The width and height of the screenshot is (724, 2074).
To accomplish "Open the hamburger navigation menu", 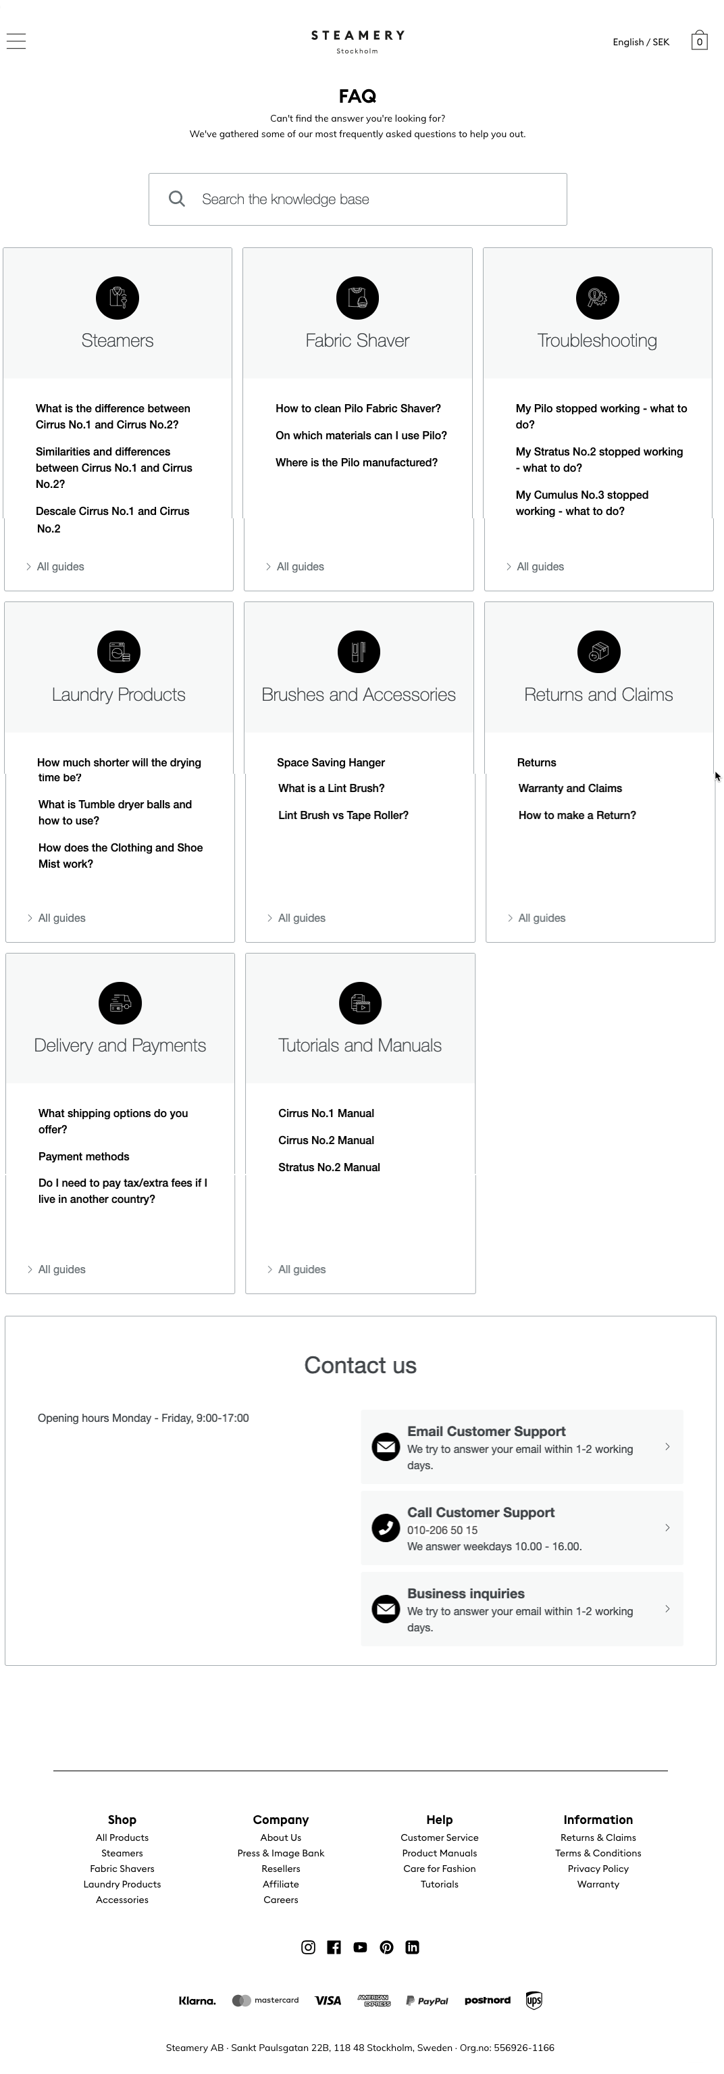I will [16, 41].
